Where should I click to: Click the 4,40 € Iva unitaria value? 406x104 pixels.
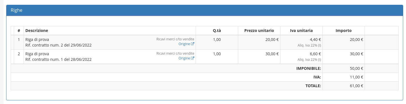(x=315, y=40)
